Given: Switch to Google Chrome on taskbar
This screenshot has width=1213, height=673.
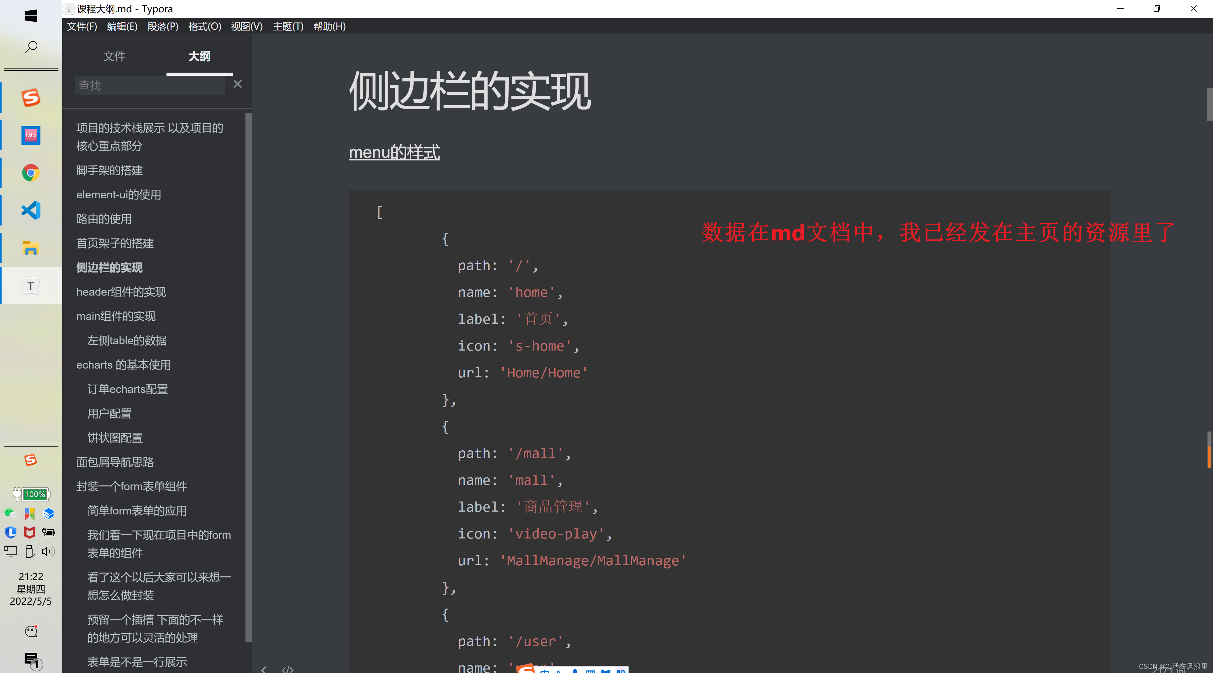Looking at the screenshot, I should 31,173.
